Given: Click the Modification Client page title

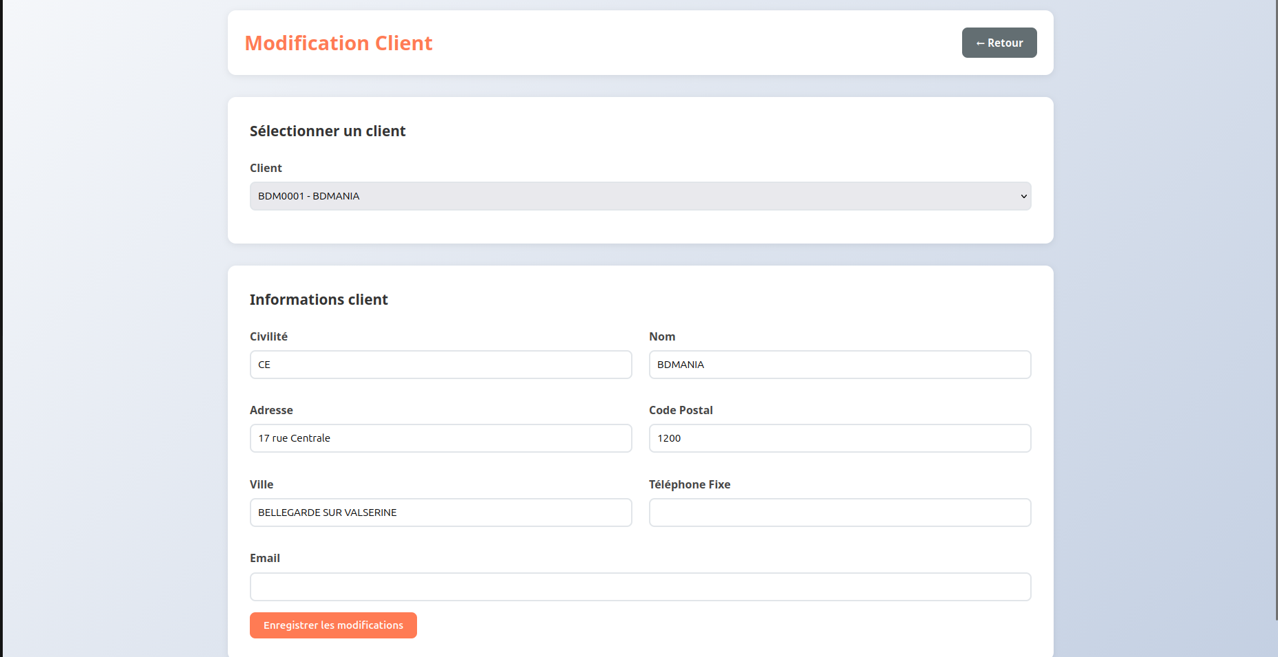Looking at the screenshot, I should 338,43.
